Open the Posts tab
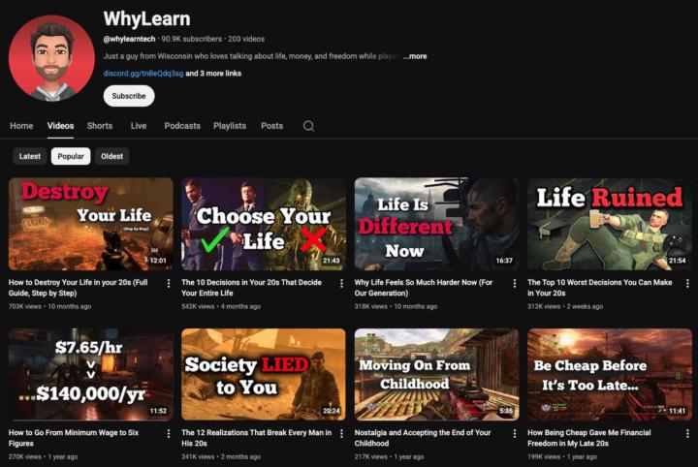Viewport: 698px width, 467px height. [272, 126]
